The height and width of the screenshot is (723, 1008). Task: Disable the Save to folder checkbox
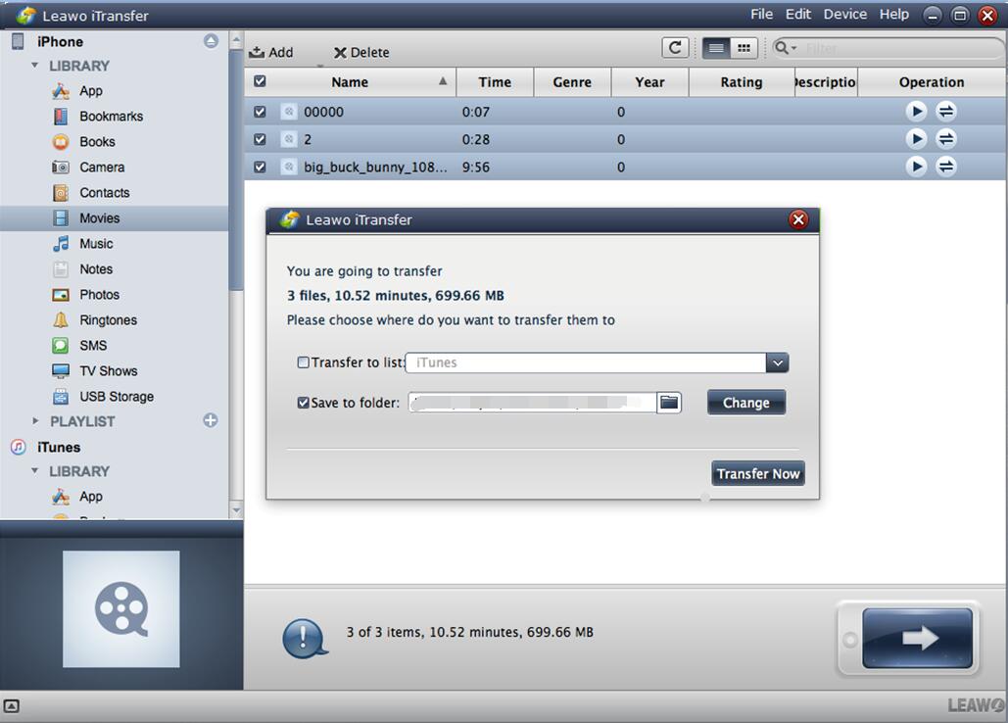(x=303, y=403)
